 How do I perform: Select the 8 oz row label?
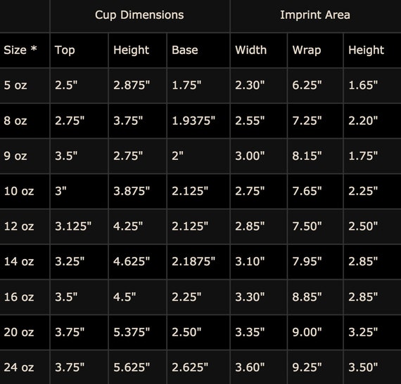click(25, 121)
